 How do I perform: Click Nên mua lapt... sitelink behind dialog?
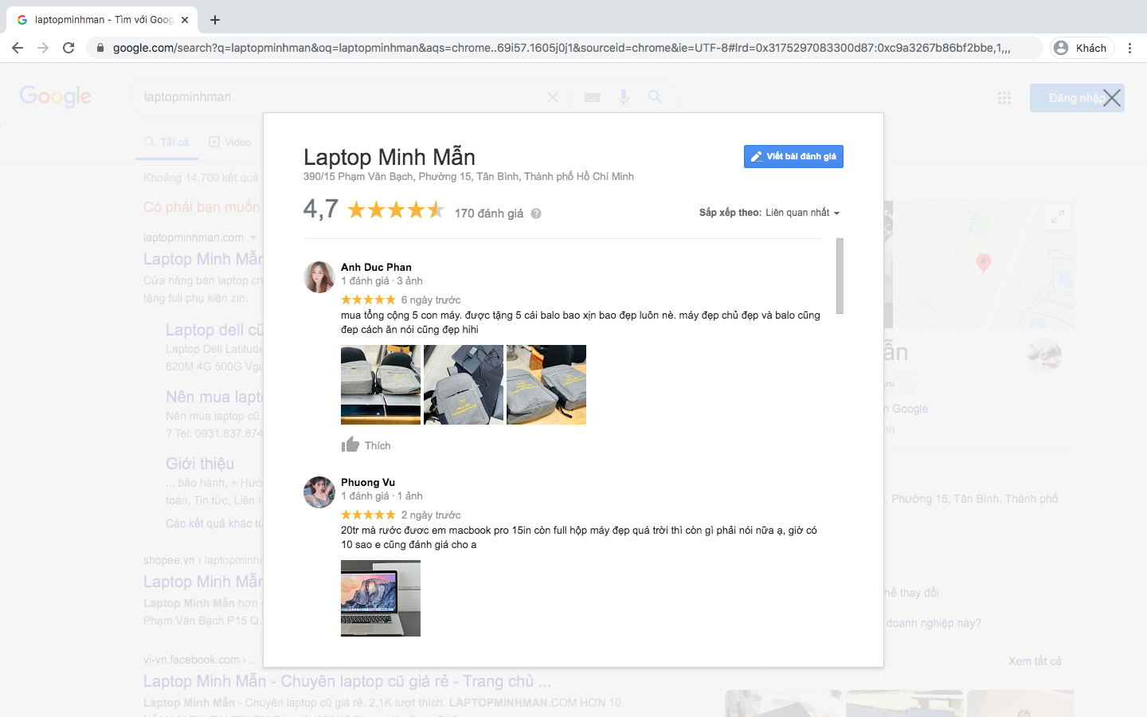214,397
